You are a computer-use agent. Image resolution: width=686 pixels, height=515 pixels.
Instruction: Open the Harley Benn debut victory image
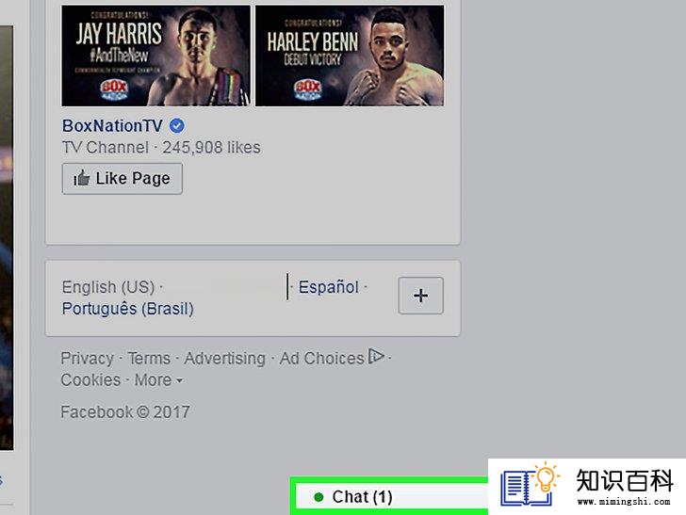coord(350,56)
